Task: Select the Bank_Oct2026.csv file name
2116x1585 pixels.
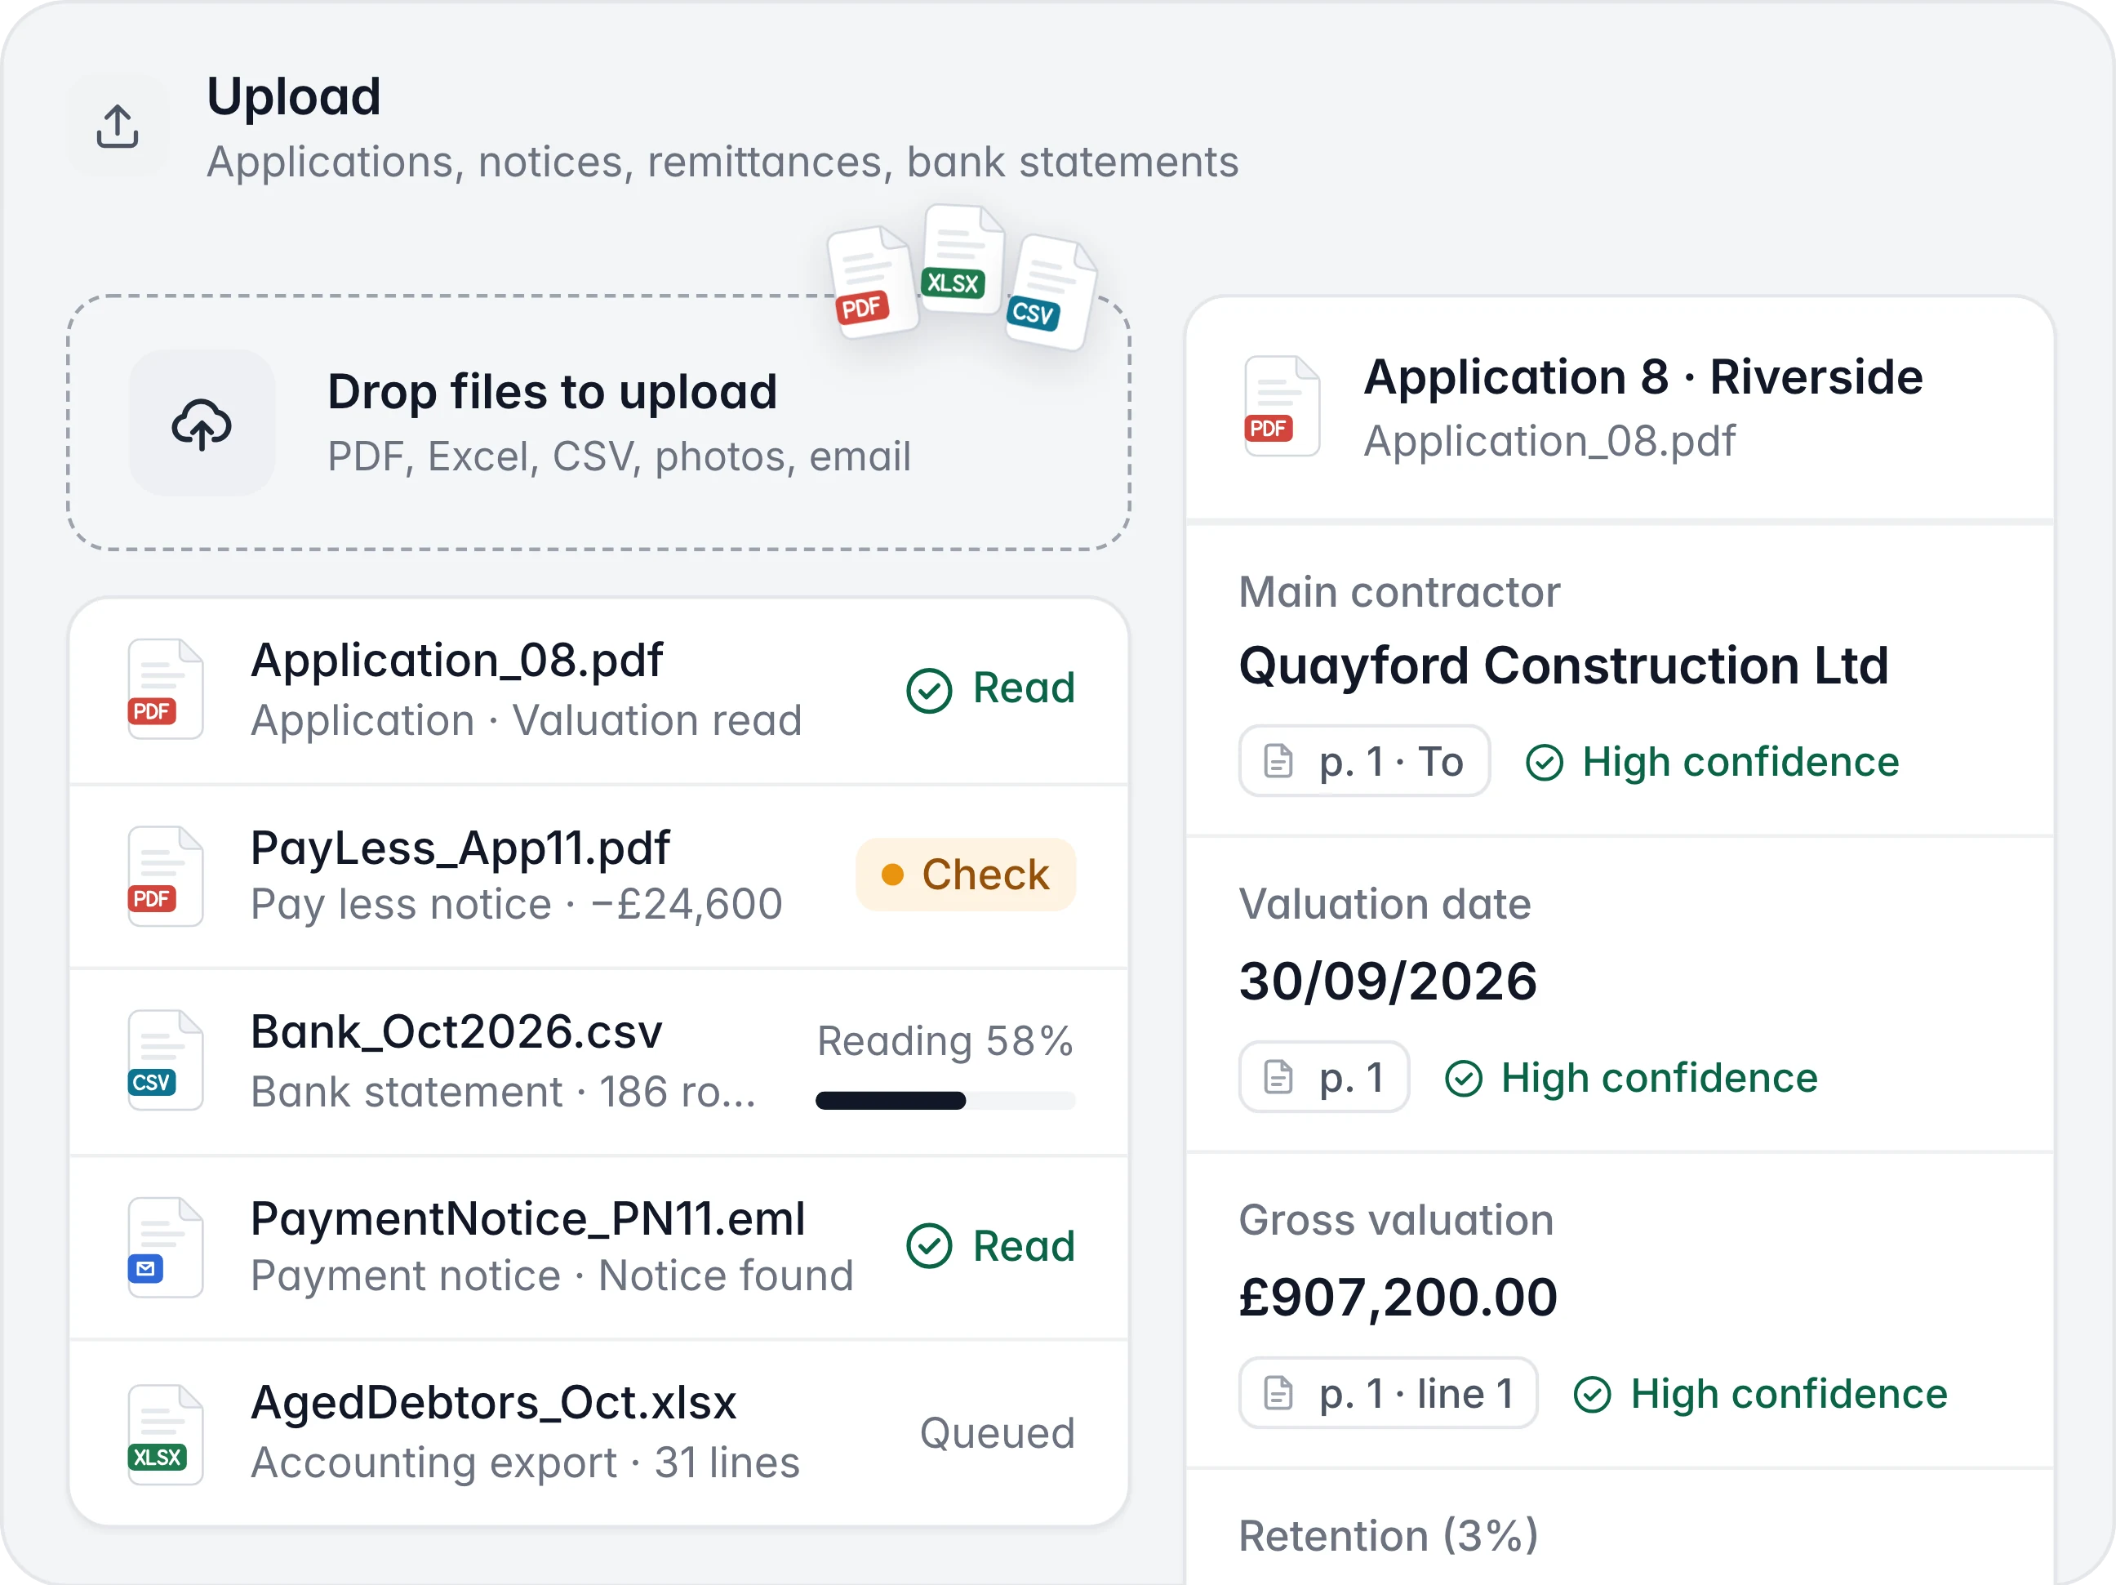Action: (x=456, y=1032)
